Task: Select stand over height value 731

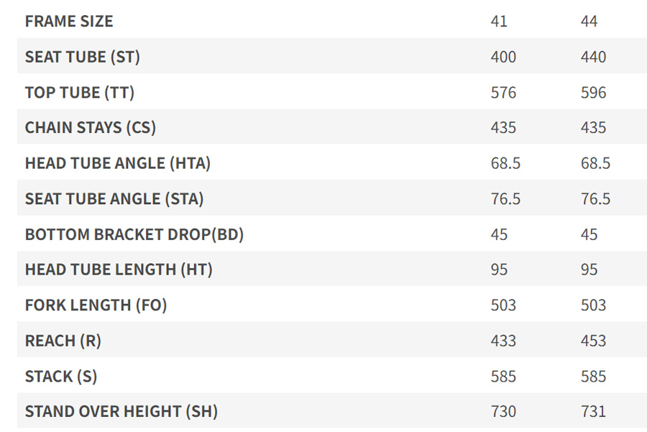Action: [594, 412]
